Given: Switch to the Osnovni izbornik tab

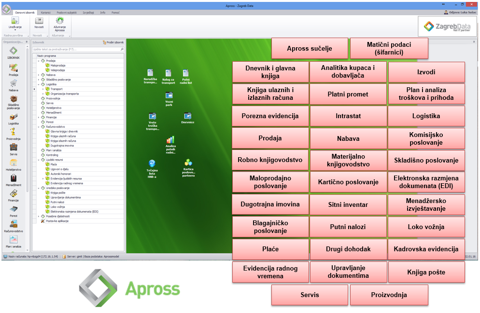Looking at the screenshot, I should (25, 13).
